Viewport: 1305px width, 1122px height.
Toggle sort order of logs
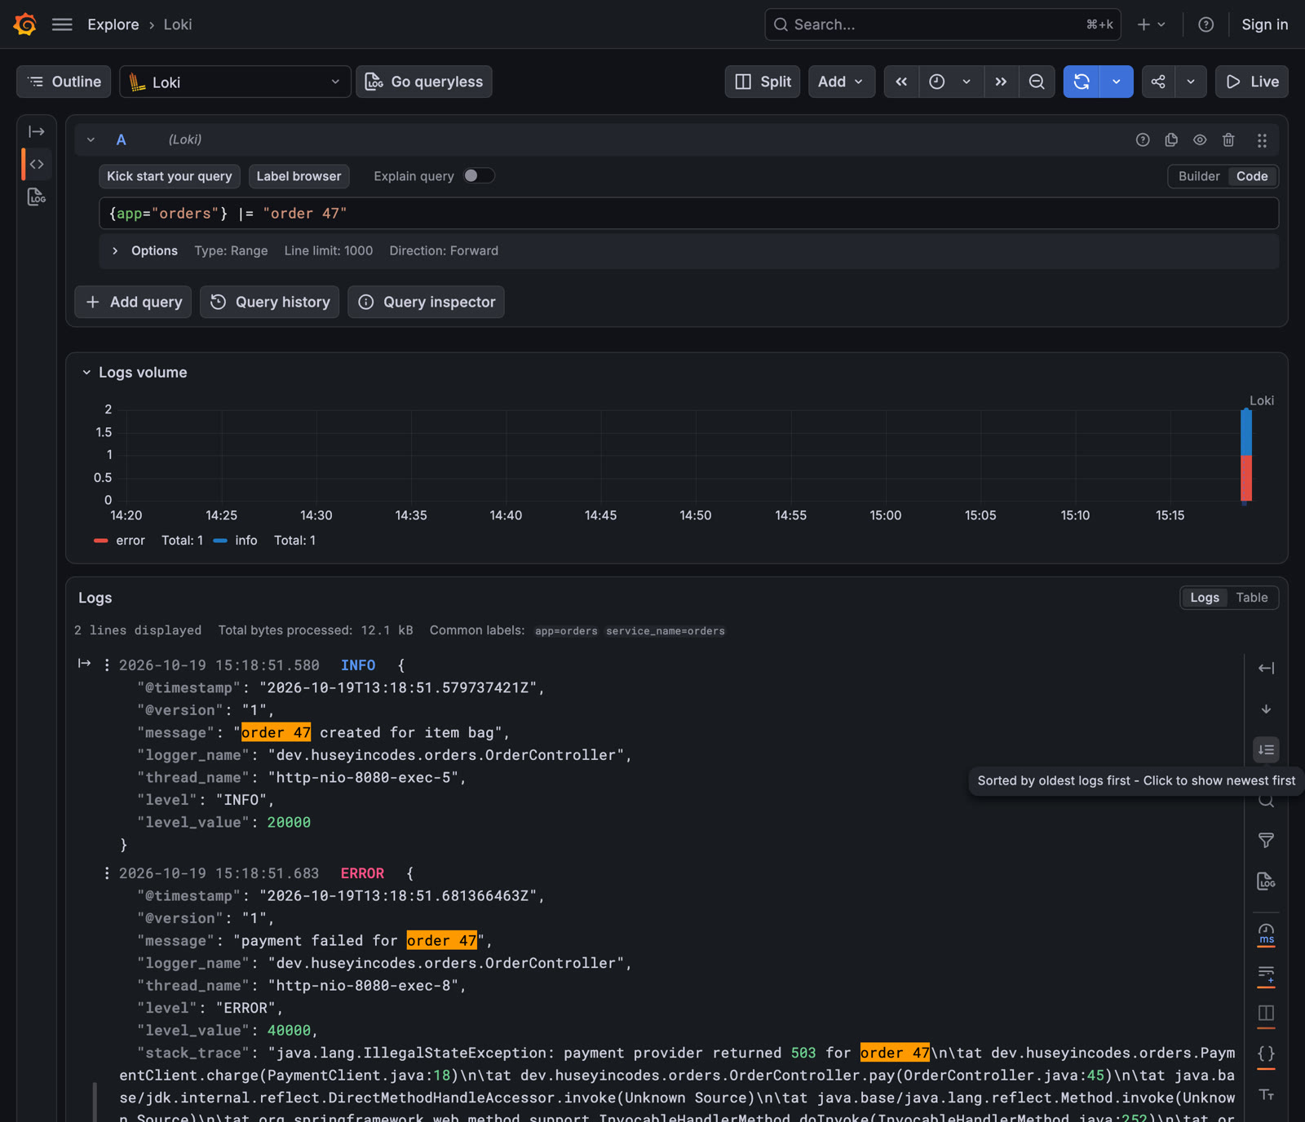pyautogui.click(x=1266, y=749)
